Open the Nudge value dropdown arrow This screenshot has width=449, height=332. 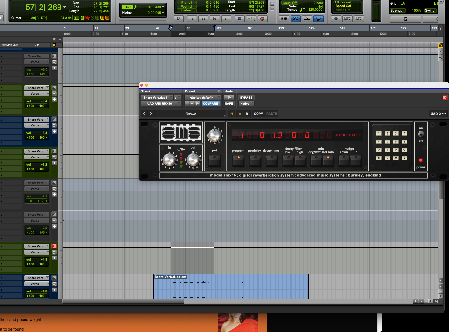coord(163,13)
